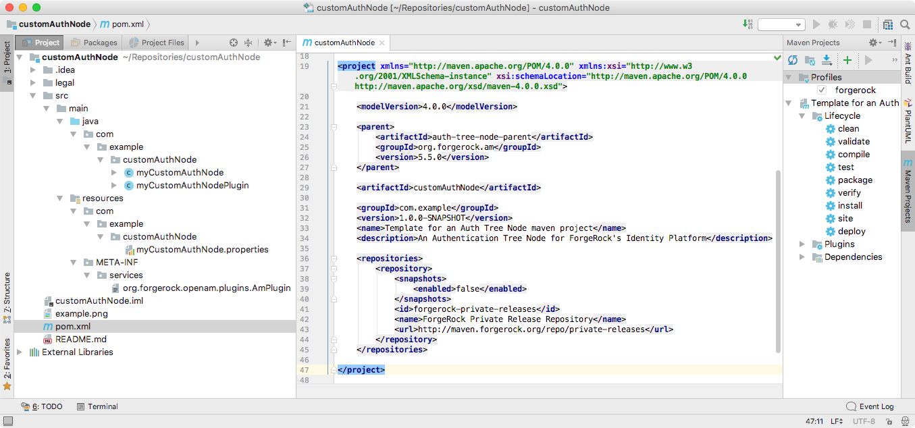Viewport: 915px width, 428px height.
Task: Expand the legal folder
Action: coord(33,82)
